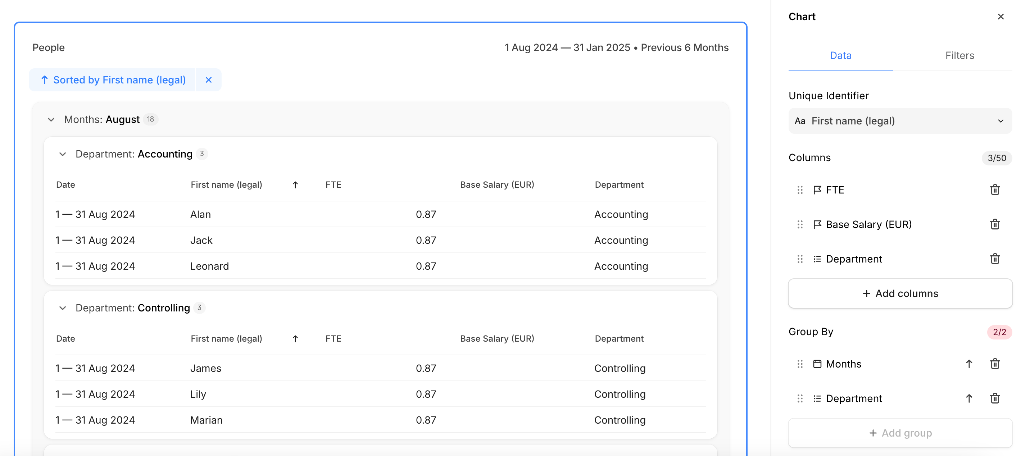Click Base Salary (EUR) header in Accounting table
Image resolution: width=1021 pixels, height=456 pixels.
tap(497, 184)
